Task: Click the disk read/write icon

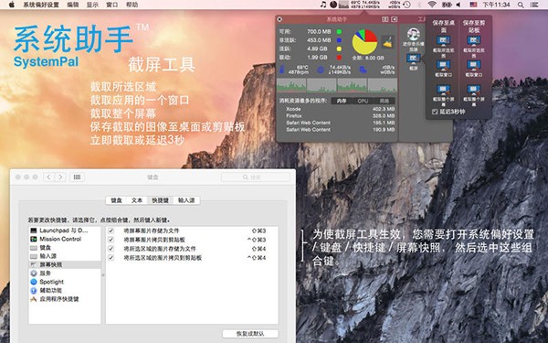Action: 364,70
